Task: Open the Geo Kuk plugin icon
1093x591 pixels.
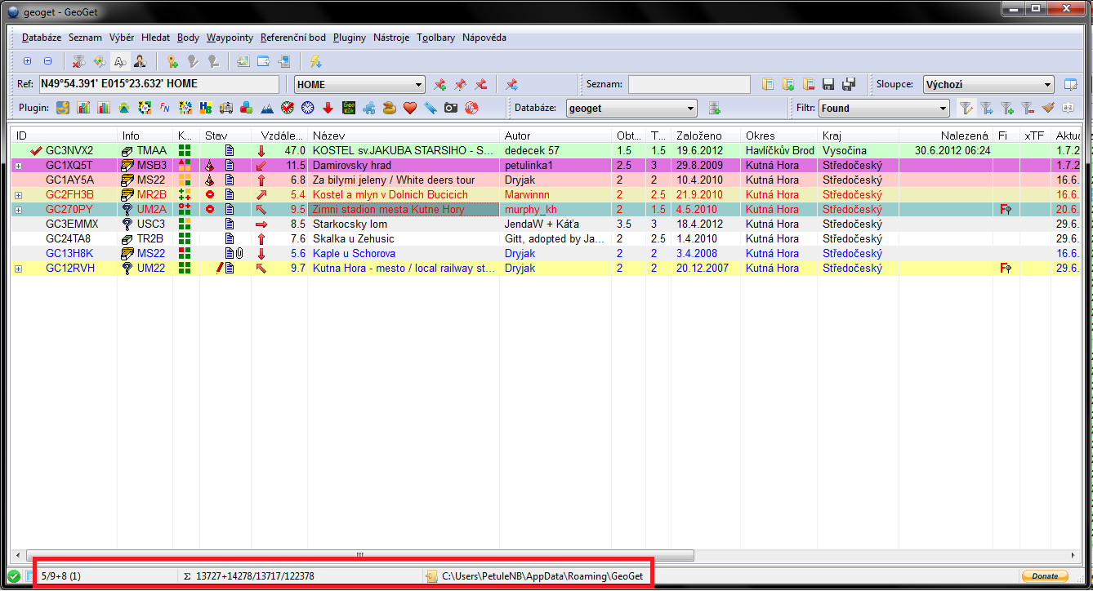Action: tap(348, 108)
